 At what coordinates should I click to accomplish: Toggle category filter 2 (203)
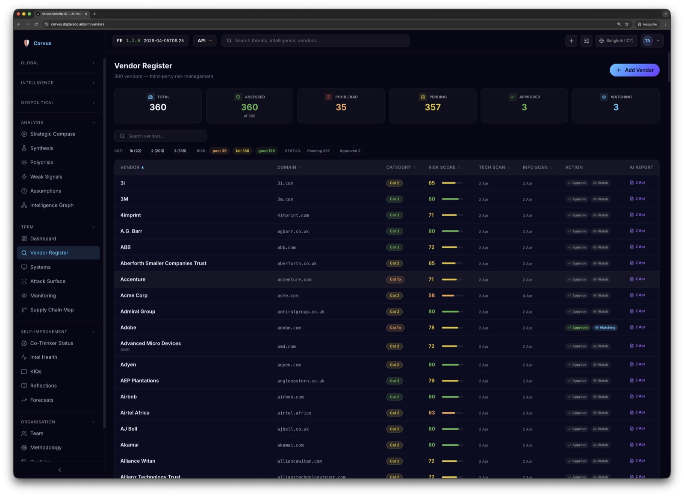pyautogui.click(x=158, y=151)
